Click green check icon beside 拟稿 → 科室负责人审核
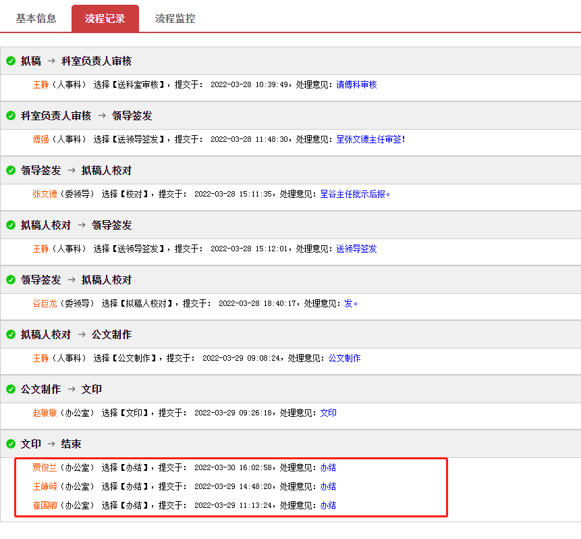This screenshot has width=581, height=539. [x=11, y=61]
